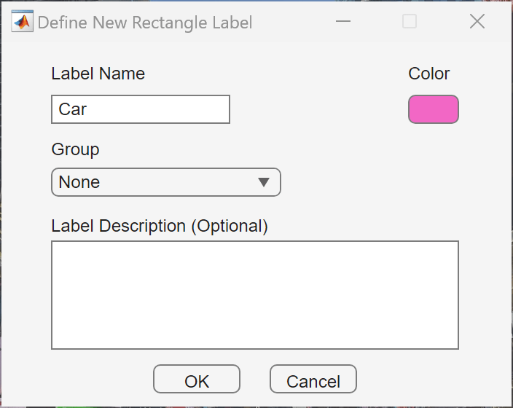Click the MATLAB logo in the title bar
This screenshot has height=408, width=513.
pos(23,22)
